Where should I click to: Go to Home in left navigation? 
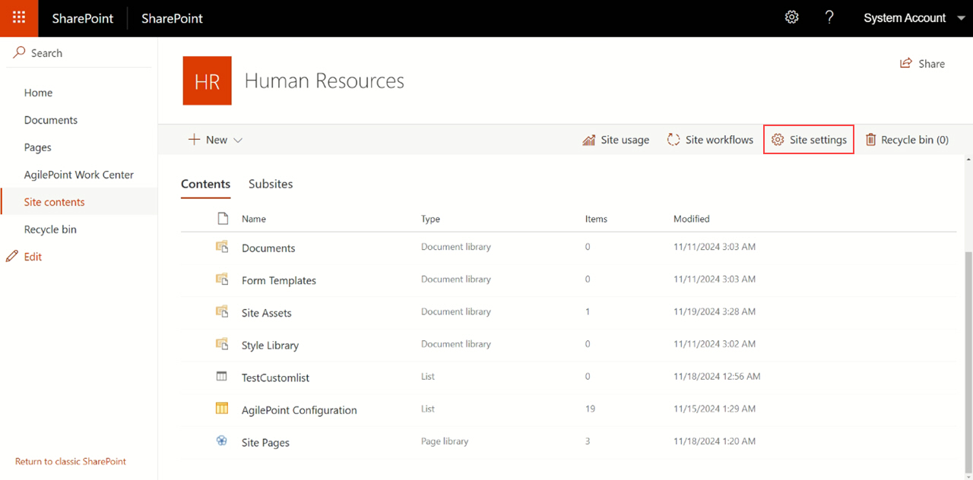tap(38, 93)
